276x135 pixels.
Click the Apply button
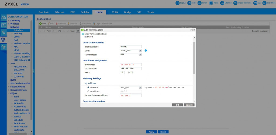[151, 132]
